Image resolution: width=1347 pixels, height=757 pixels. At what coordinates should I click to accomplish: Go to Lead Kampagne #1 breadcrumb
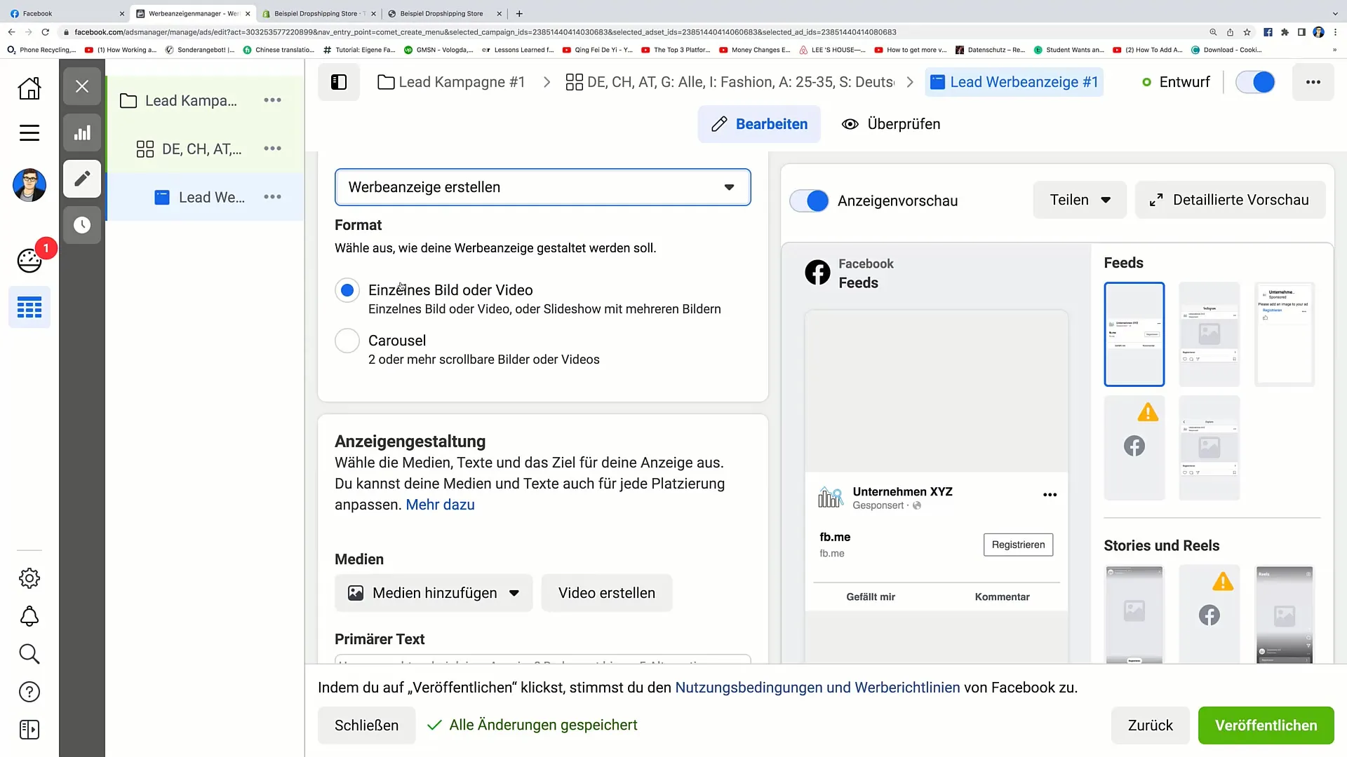(452, 82)
